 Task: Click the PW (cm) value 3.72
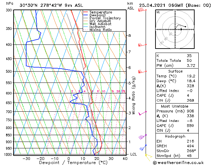click(191, 66)
